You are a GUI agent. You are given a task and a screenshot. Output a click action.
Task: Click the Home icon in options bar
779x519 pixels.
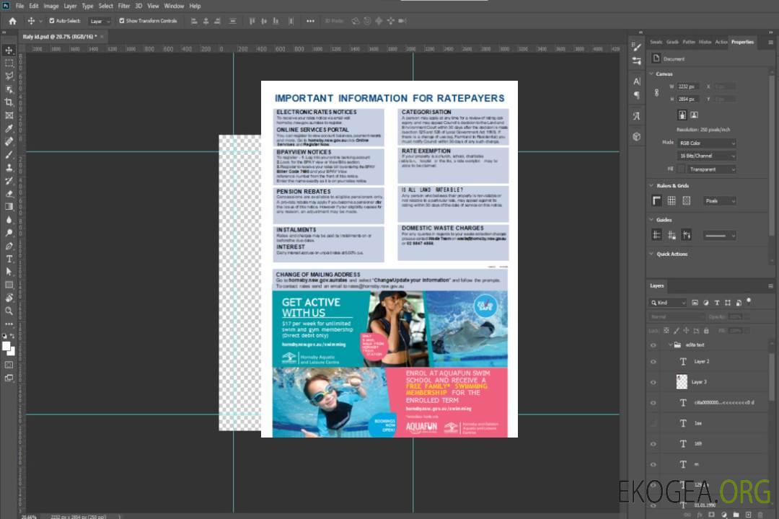(12, 21)
